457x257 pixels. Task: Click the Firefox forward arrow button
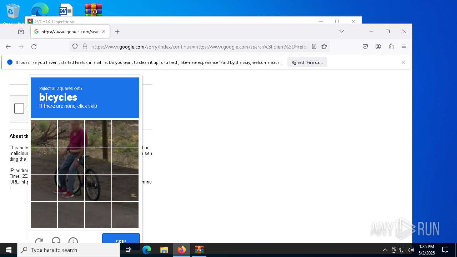tap(21, 47)
